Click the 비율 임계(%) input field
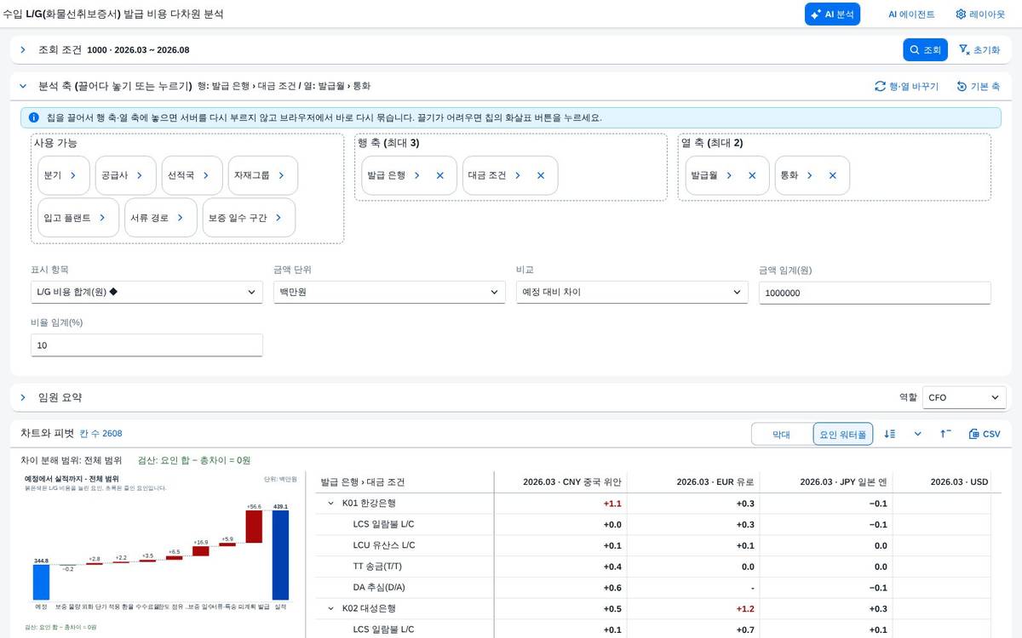The image size is (1022, 638). [x=146, y=345]
